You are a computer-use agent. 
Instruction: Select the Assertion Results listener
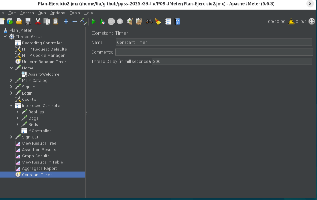click(39, 150)
